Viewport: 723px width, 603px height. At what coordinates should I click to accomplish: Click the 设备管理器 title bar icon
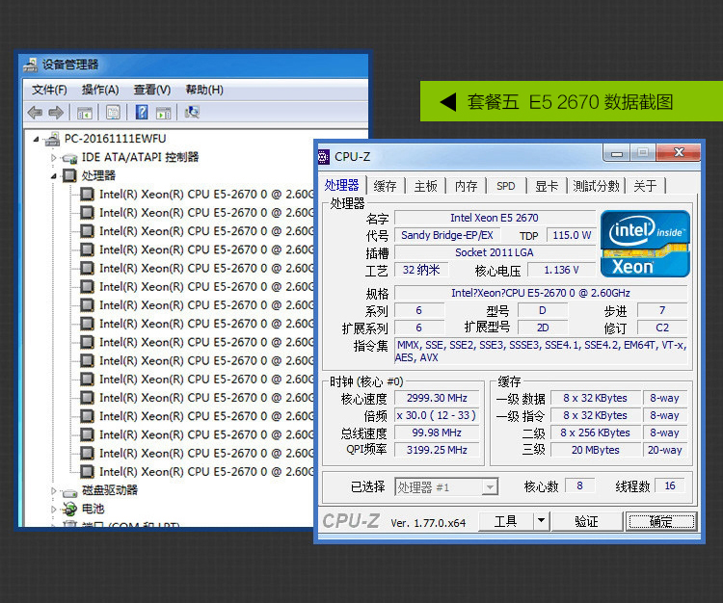pos(31,65)
